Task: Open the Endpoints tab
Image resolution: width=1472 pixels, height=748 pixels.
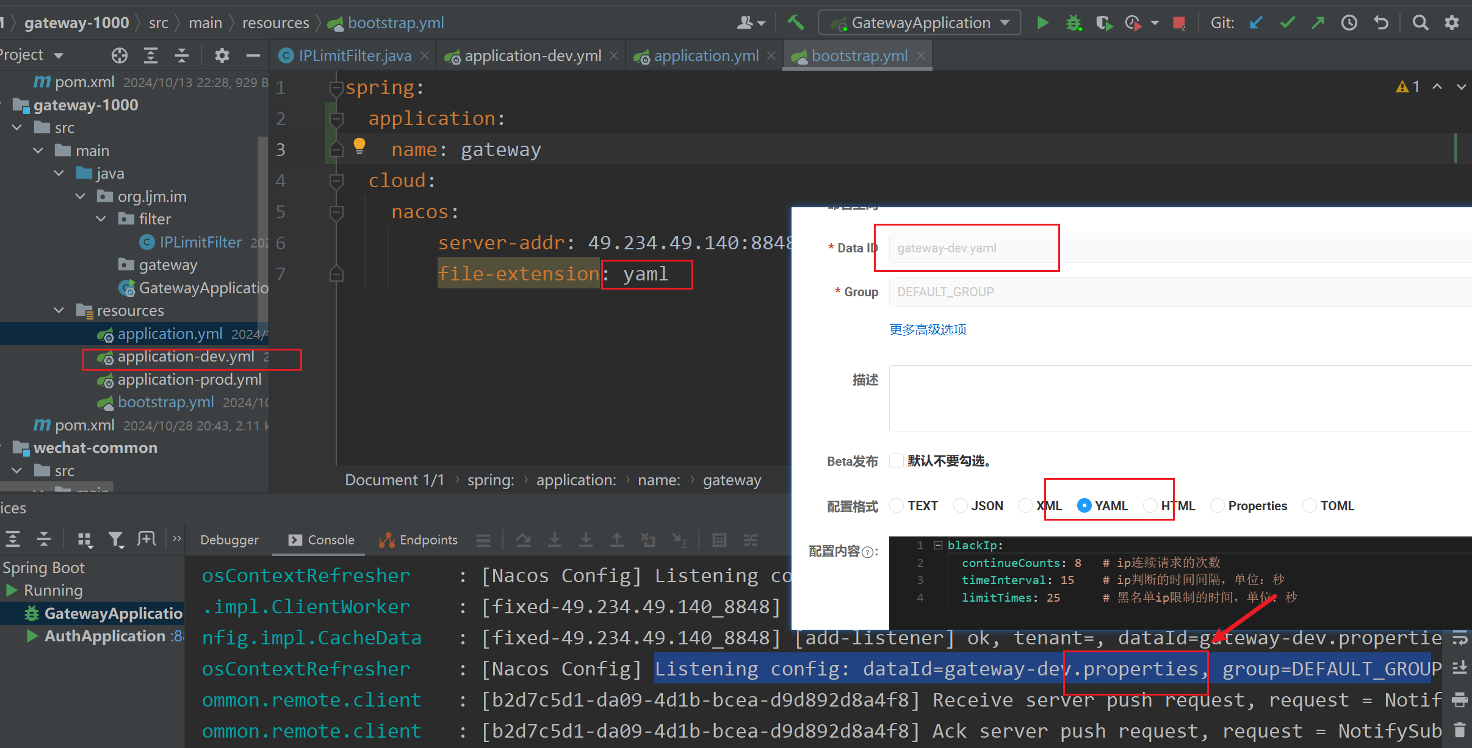Action: pos(419,540)
